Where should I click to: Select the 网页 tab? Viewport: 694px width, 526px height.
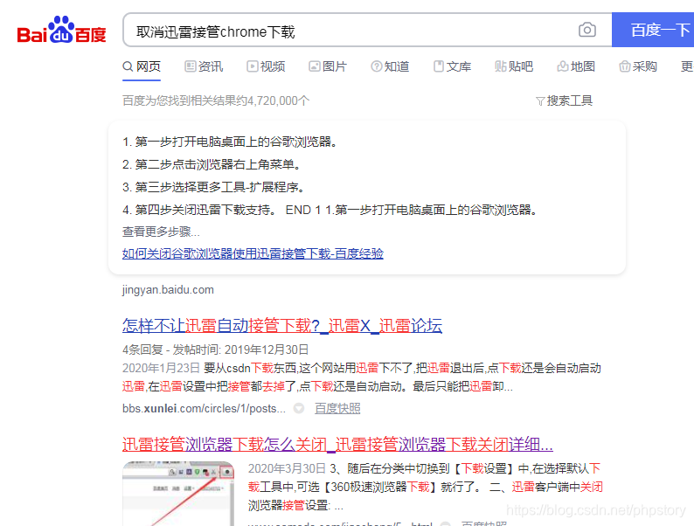142,66
